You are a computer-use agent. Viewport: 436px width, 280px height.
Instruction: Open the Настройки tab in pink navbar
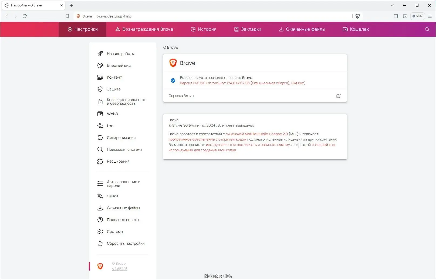click(x=83, y=29)
